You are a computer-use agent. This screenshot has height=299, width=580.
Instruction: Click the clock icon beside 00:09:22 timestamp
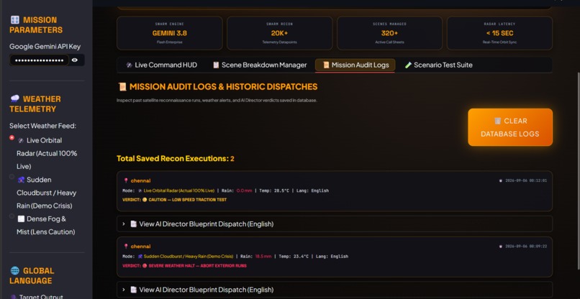pos(501,246)
